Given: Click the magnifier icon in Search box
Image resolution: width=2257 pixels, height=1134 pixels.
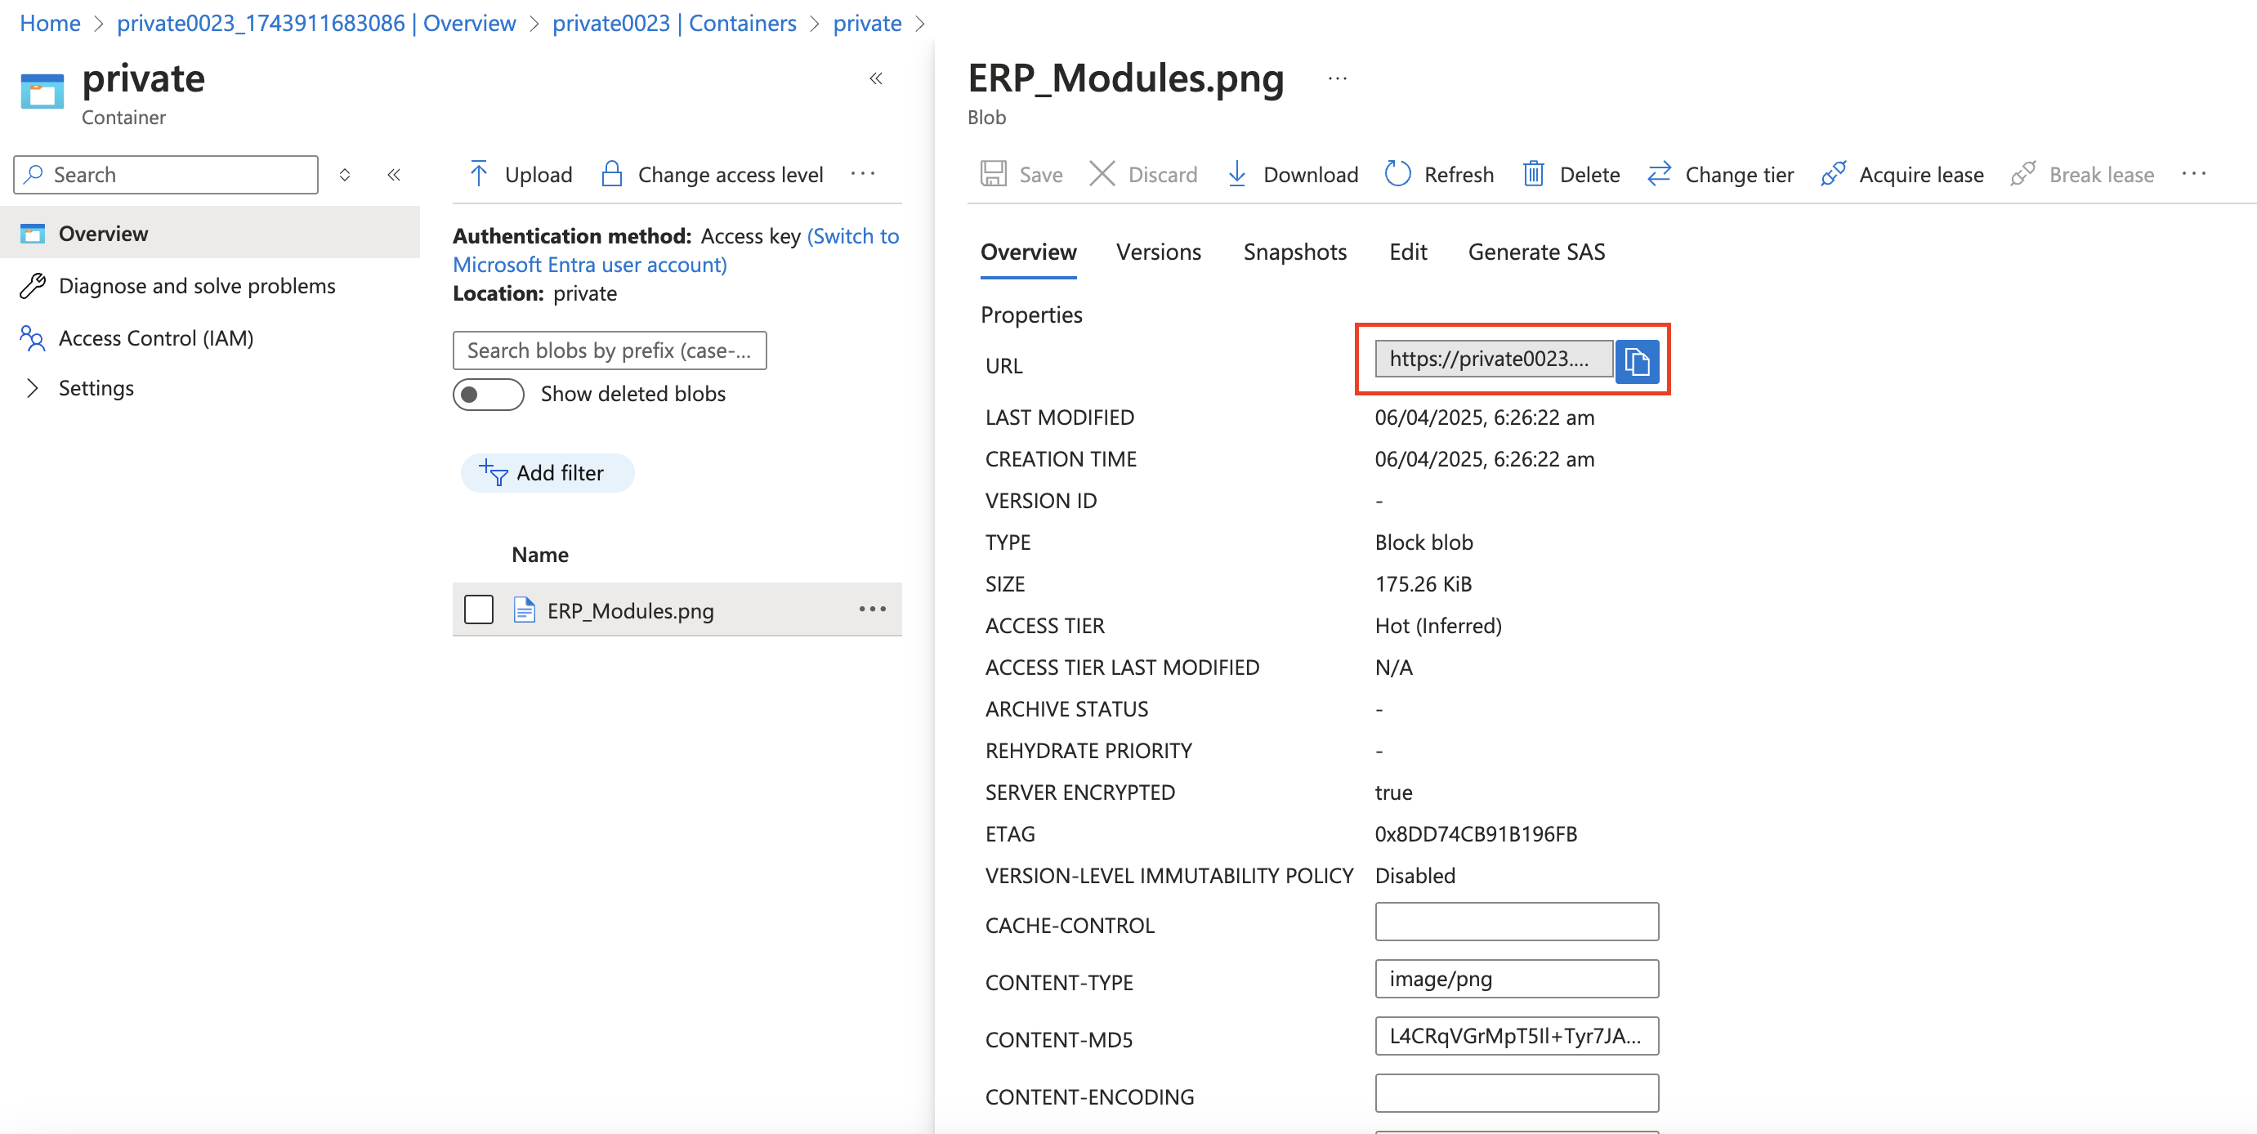Looking at the screenshot, I should 34,174.
